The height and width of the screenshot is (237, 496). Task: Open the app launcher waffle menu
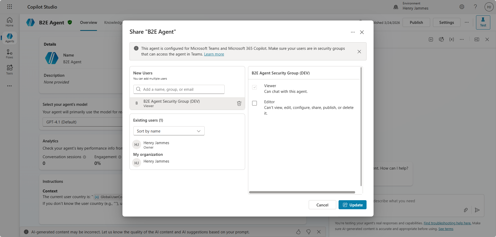pyautogui.click(x=10, y=7)
